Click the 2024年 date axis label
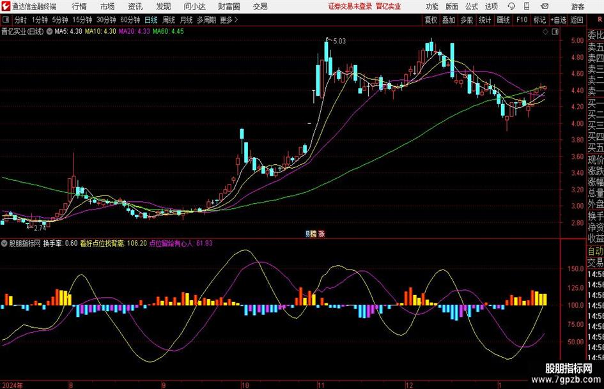This screenshot has height=389, width=604. (12, 385)
